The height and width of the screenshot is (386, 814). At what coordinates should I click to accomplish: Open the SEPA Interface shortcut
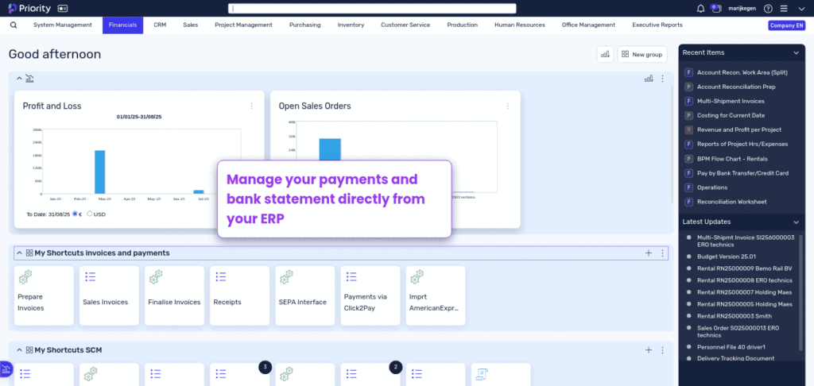tap(305, 295)
